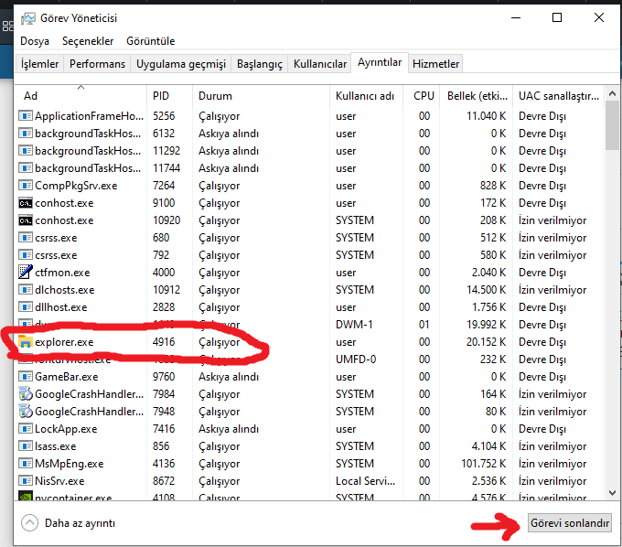Click backgroundTaskHost icon in PID 11744 row
Viewport: 622px width, 547px height.
click(x=26, y=168)
